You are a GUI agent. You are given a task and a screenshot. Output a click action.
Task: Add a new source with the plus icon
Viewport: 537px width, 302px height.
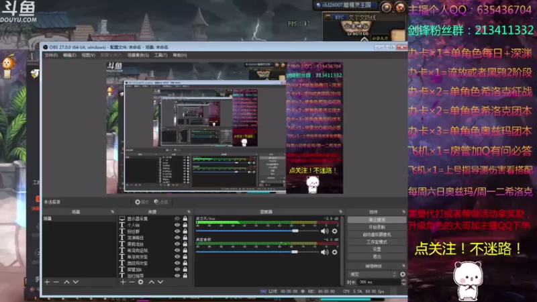point(123,282)
